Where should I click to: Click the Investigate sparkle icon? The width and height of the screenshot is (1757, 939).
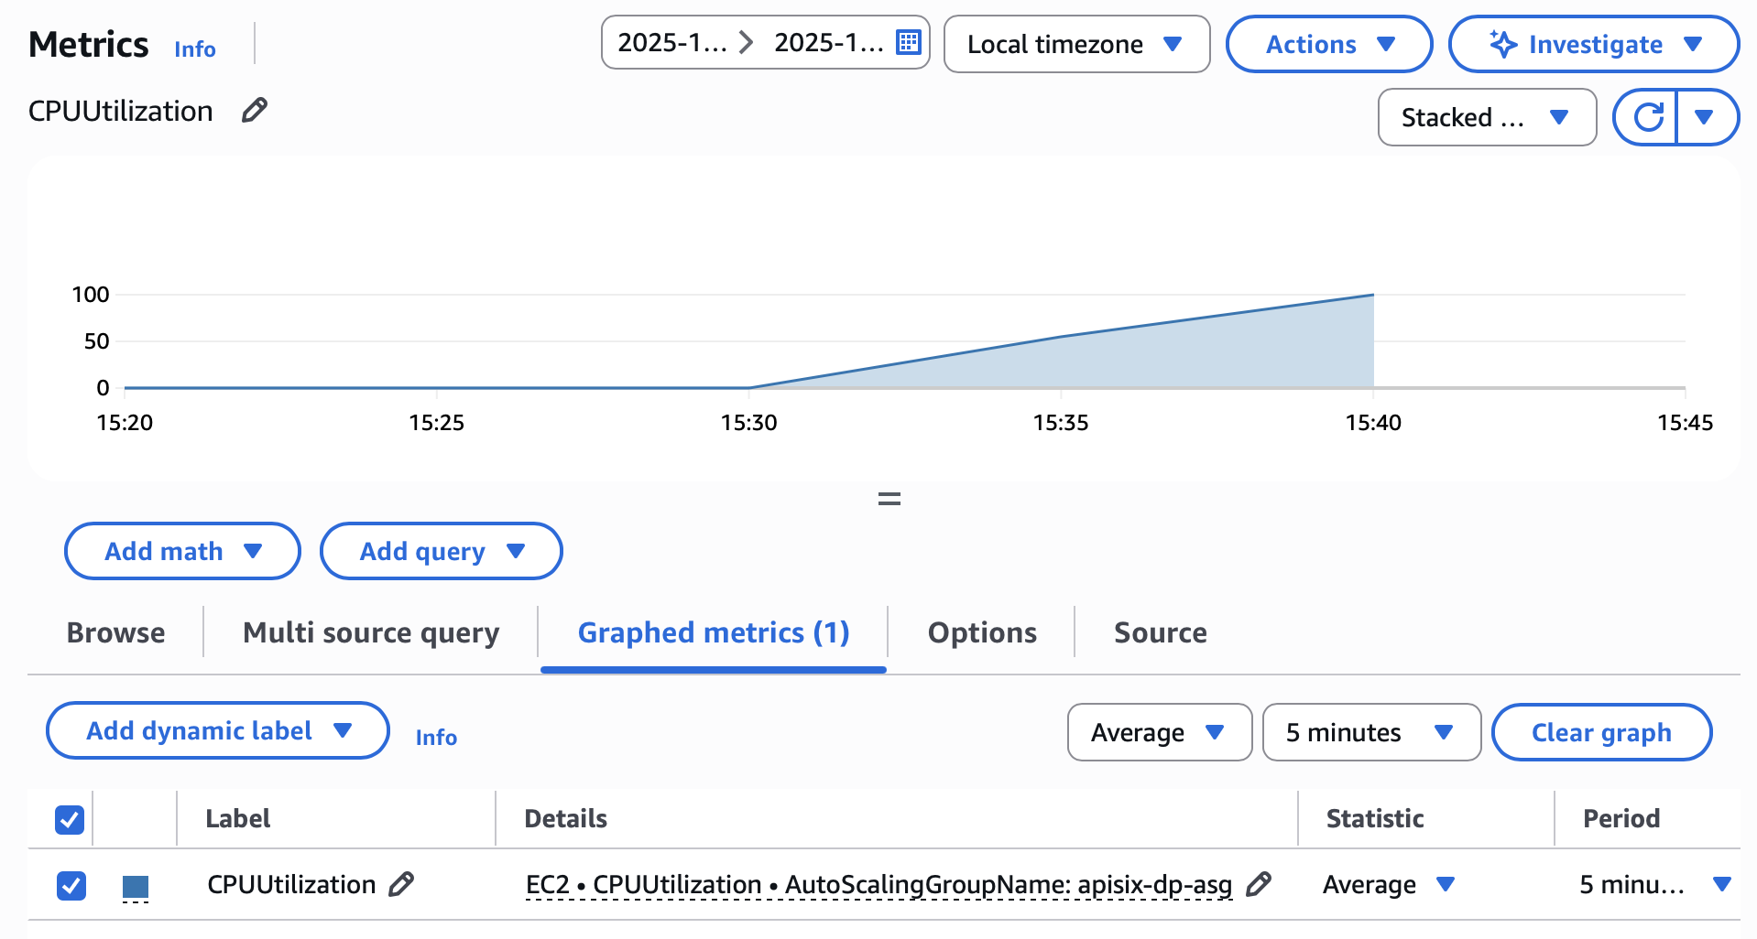(1501, 43)
